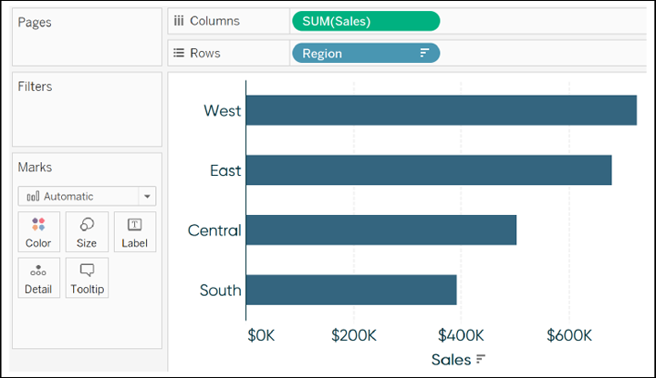Screen dimensions: 656x378
Task: Click the East row header
Action: coord(225,170)
